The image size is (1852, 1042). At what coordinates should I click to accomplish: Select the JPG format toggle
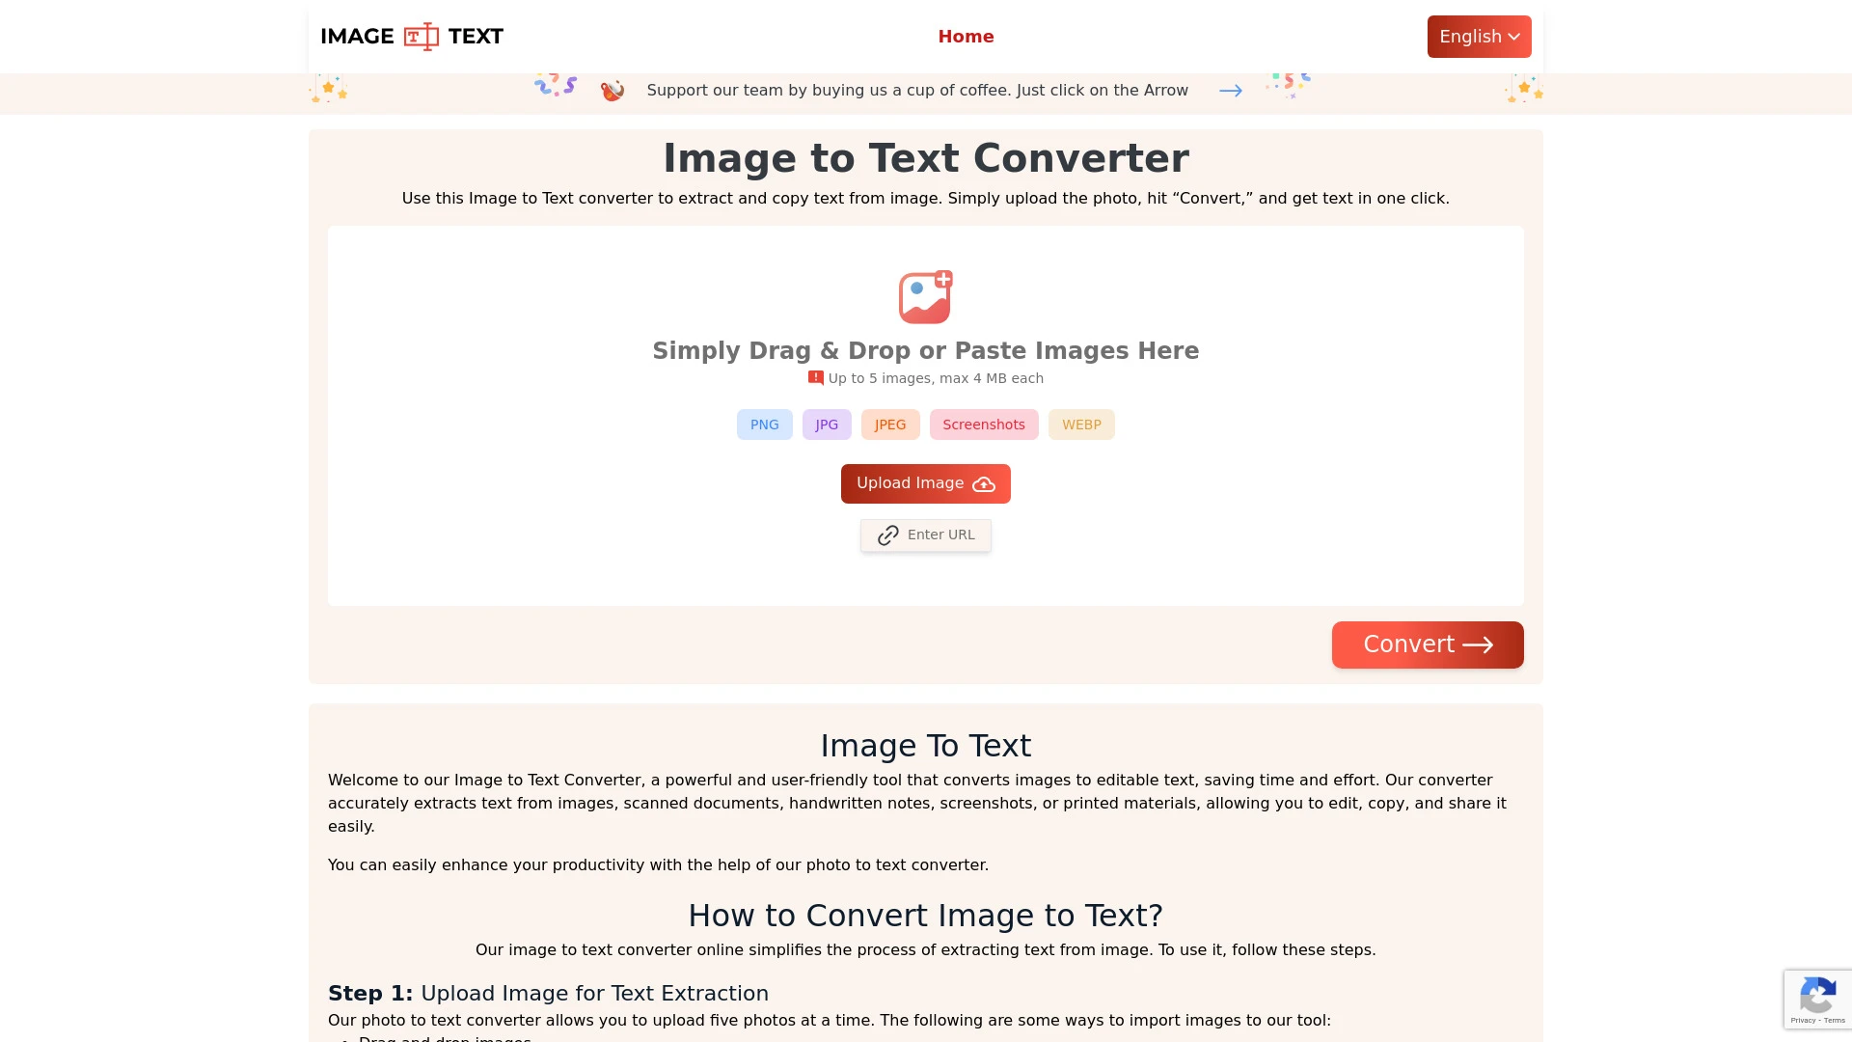pyautogui.click(x=827, y=424)
